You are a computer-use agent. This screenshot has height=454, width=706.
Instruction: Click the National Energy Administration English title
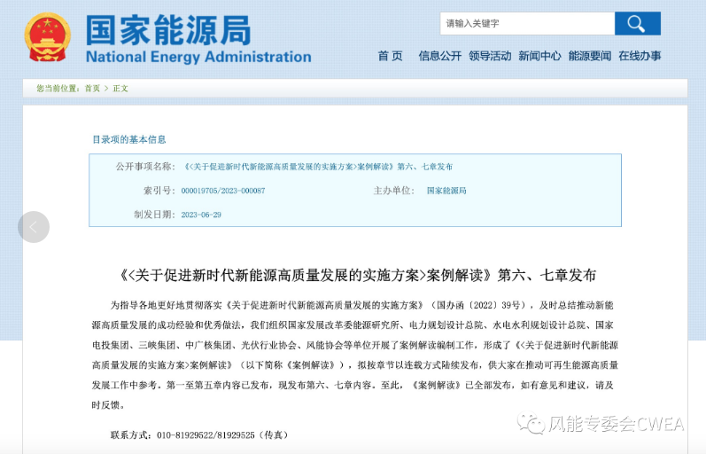[x=198, y=58]
